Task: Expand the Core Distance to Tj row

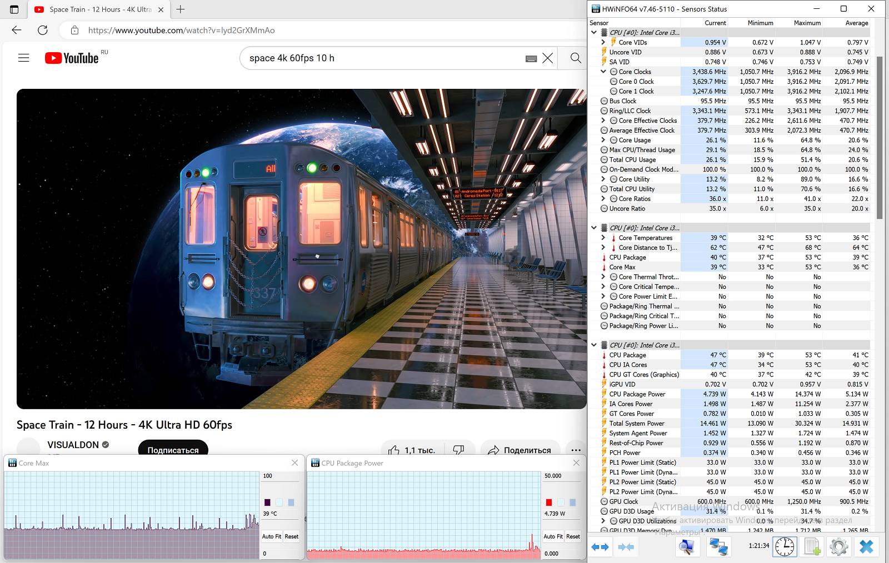Action: [x=603, y=248]
